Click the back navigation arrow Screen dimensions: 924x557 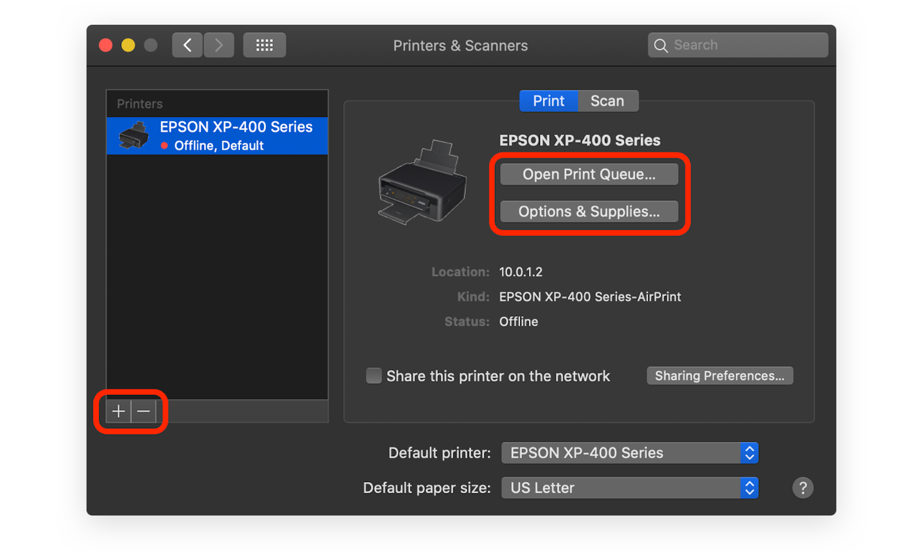[187, 45]
